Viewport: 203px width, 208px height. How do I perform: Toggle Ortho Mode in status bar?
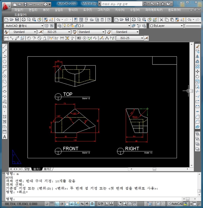pyautogui.click(x=57, y=204)
